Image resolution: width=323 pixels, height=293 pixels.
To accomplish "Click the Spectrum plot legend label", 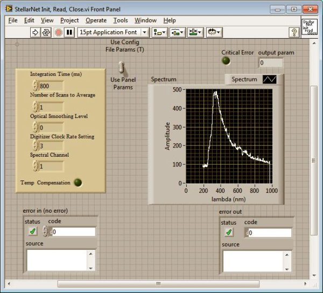I will pos(244,79).
